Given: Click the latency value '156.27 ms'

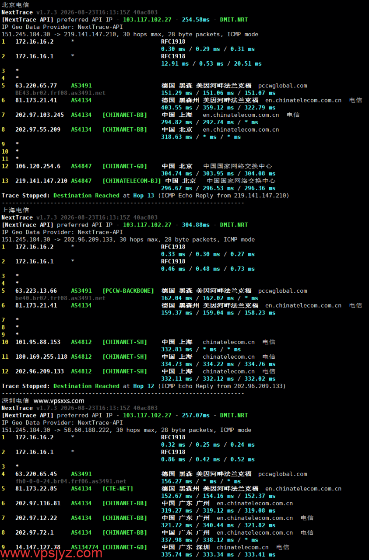Looking at the screenshot, I should [177, 481].
